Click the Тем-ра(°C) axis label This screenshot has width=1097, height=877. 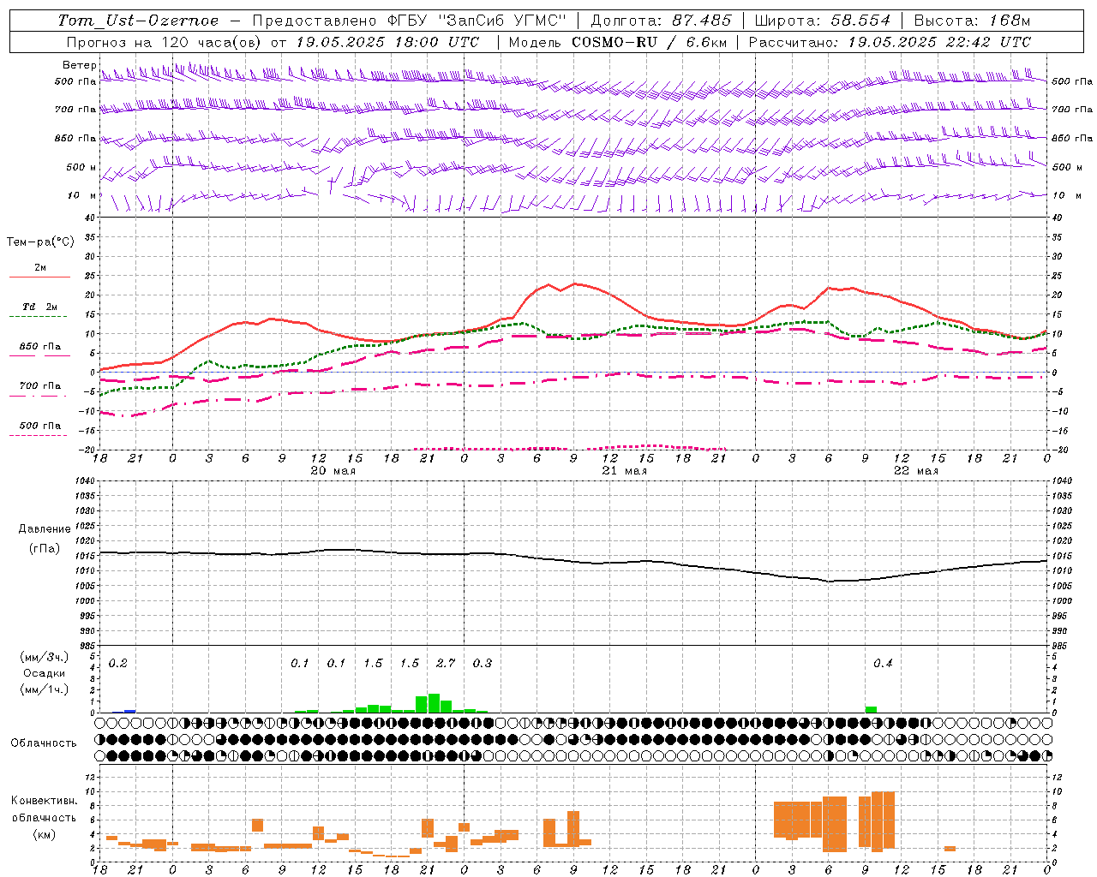[40, 242]
